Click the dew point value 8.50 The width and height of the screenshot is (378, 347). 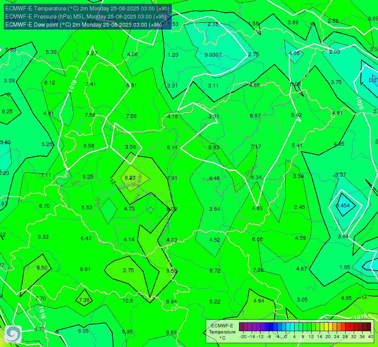pyautogui.click(x=42, y=268)
